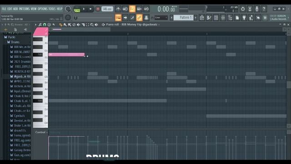This screenshot has height=164, width=291.
Task: Select the piano roll Zoom tool
Action: click(x=92, y=25)
